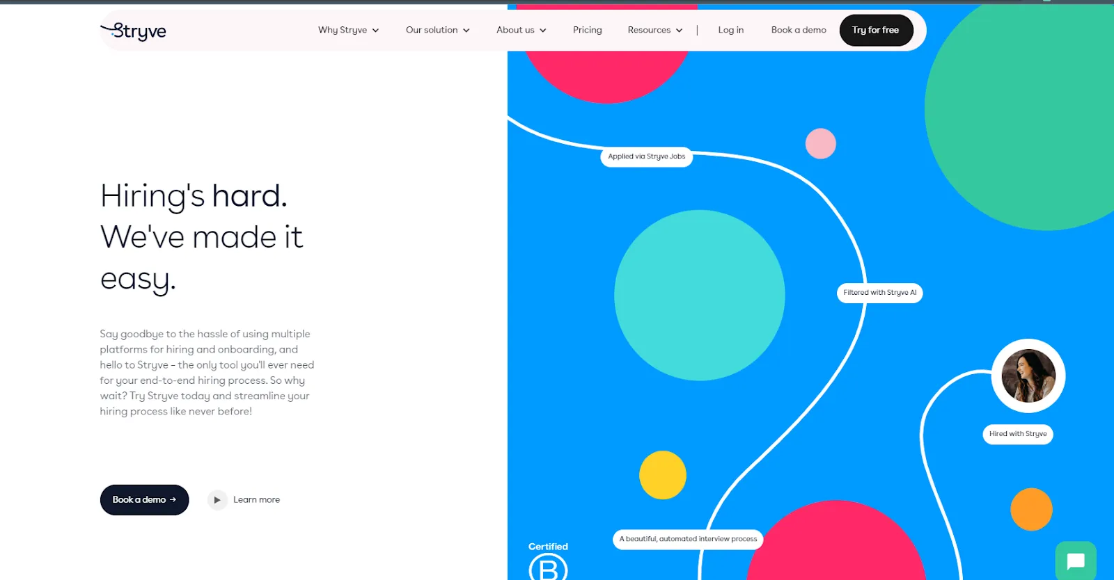The width and height of the screenshot is (1114, 580).
Task: Click the Learn more play icon
Action: click(x=217, y=500)
